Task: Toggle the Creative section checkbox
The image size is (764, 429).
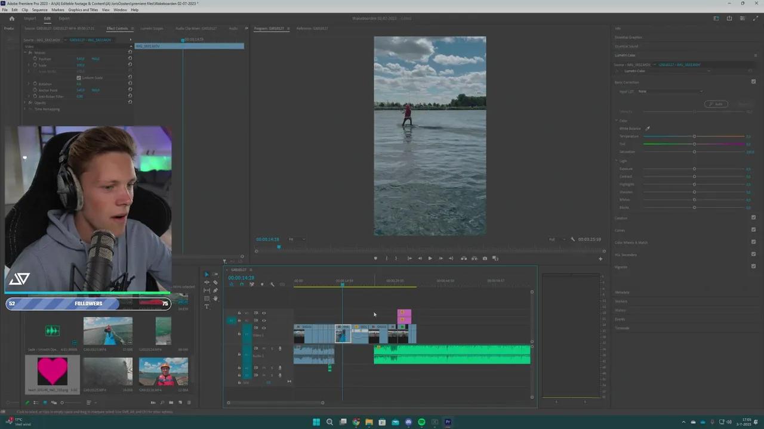Action: point(753,217)
